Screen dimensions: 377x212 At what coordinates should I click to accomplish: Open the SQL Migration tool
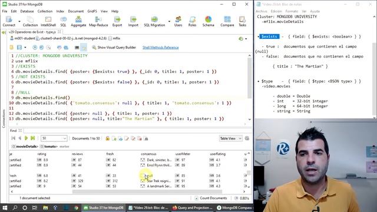(x=154, y=21)
